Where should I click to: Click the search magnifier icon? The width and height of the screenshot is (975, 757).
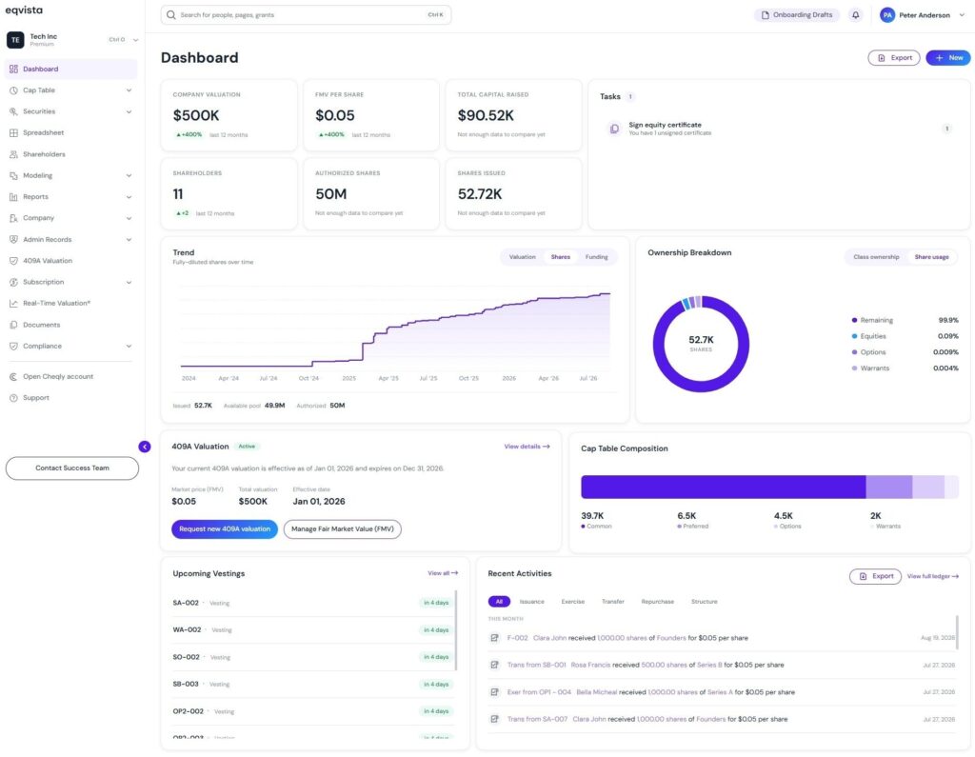click(x=171, y=15)
